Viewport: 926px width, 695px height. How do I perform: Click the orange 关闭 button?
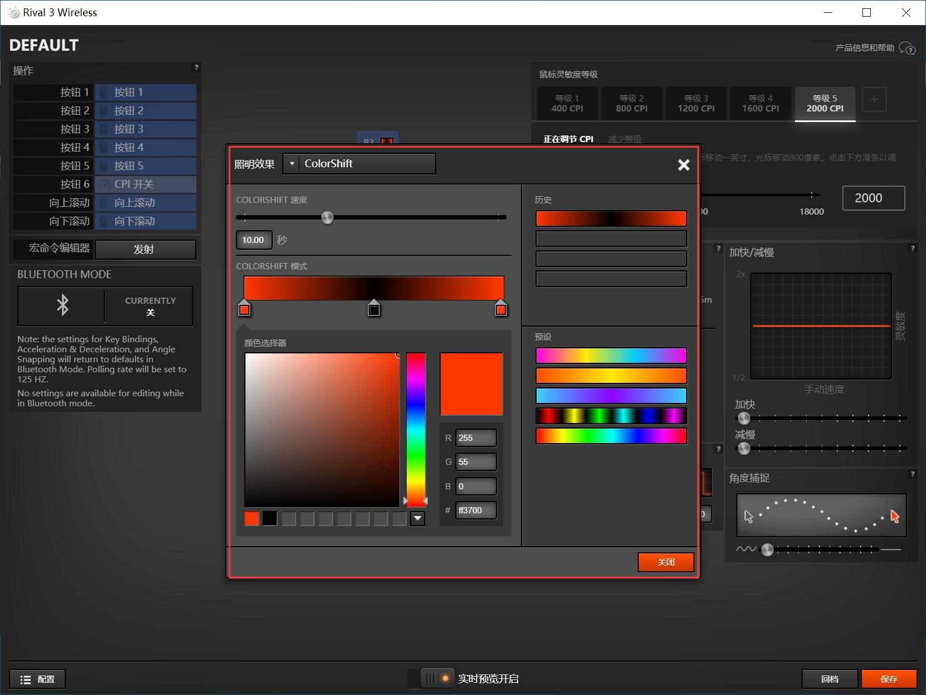tap(665, 562)
